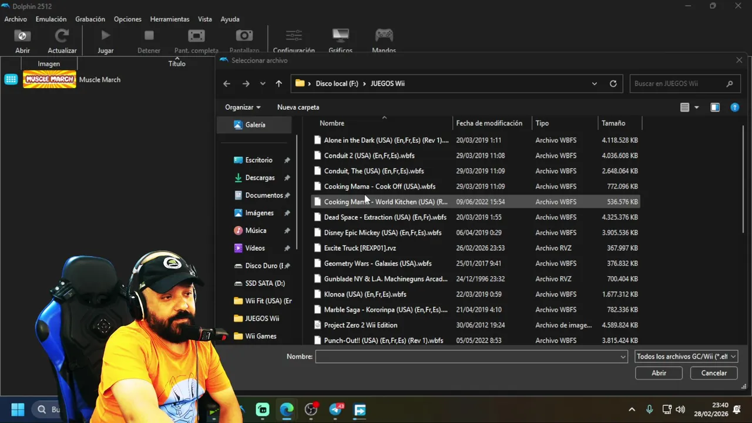Click the Buscar en JUEGOS Wii search box
The height and width of the screenshot is (423, 752).
click(684, 83)
